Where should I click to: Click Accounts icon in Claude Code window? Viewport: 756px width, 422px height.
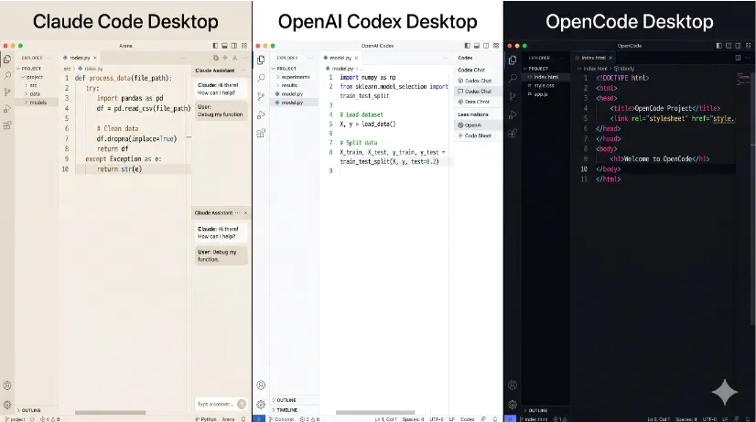[x=7, y=385]
